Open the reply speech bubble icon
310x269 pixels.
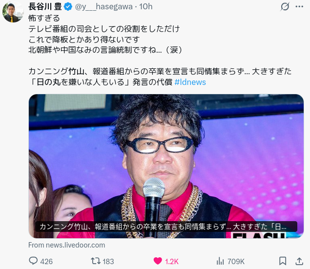tap(33, 261)
